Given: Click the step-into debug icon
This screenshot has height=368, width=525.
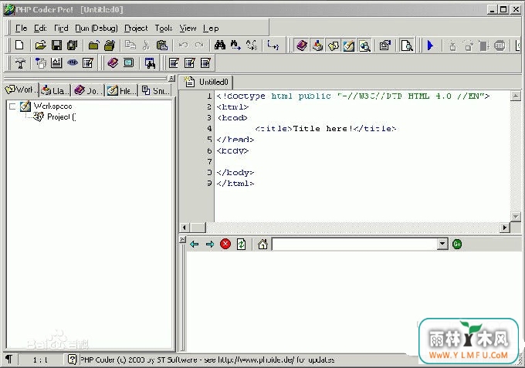Looking at the screenshot, I should tap(452, 46).
